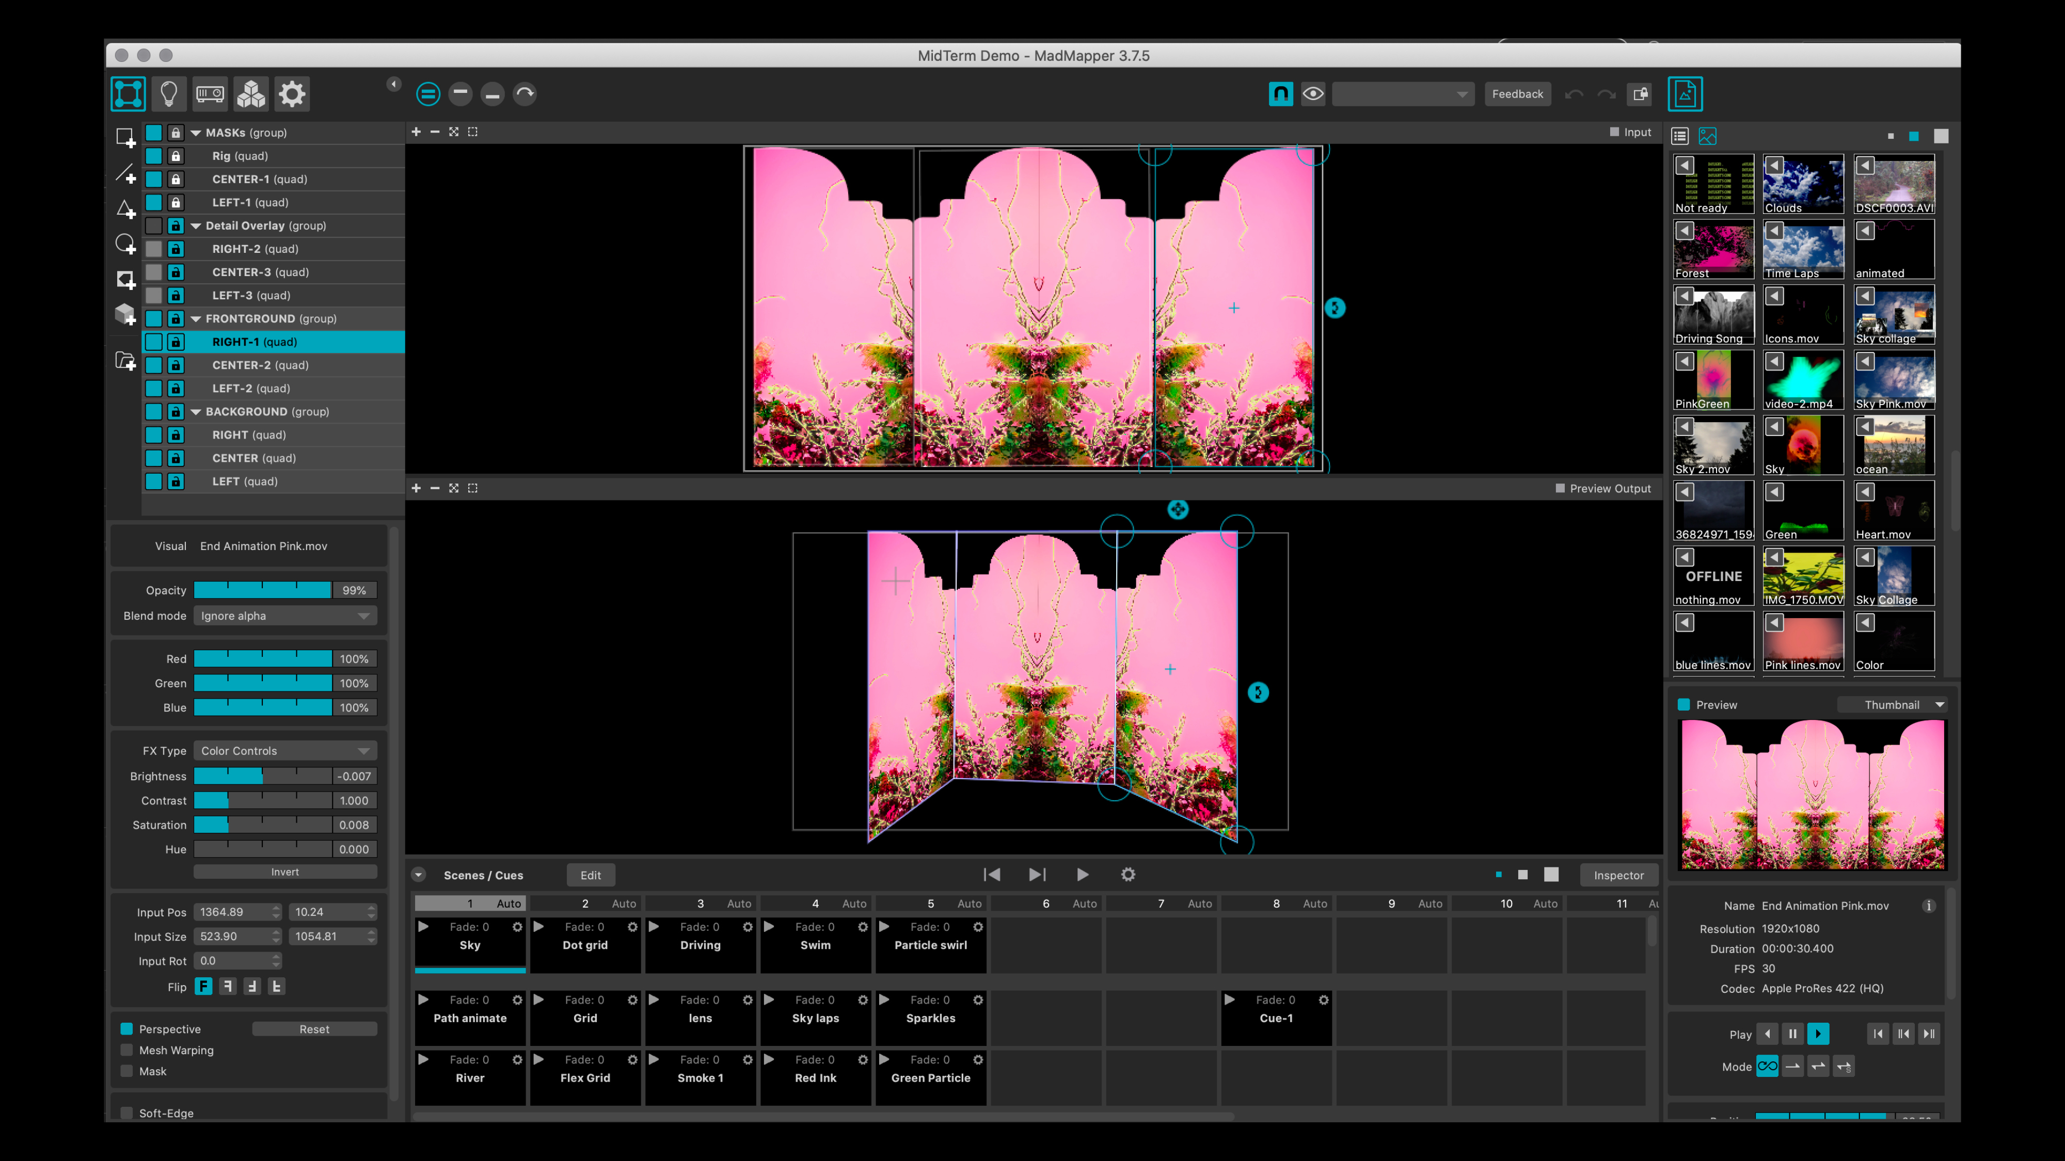Switch media list to image view
The width and height of the screenshot is (2065, 1161).
click(x=1707, y=136)
